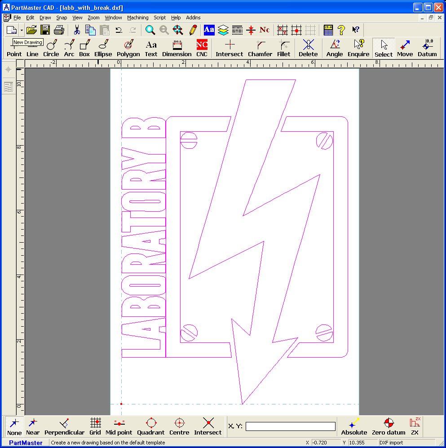Select the Dimension tool
The image size is (446, 448).
pos(177,48)
